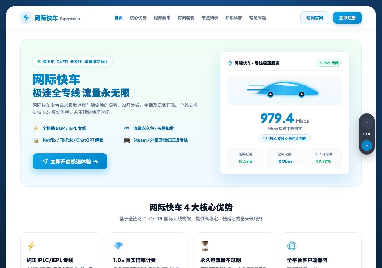
Task: Click the 访问官网 button
Action: point(315,18)
